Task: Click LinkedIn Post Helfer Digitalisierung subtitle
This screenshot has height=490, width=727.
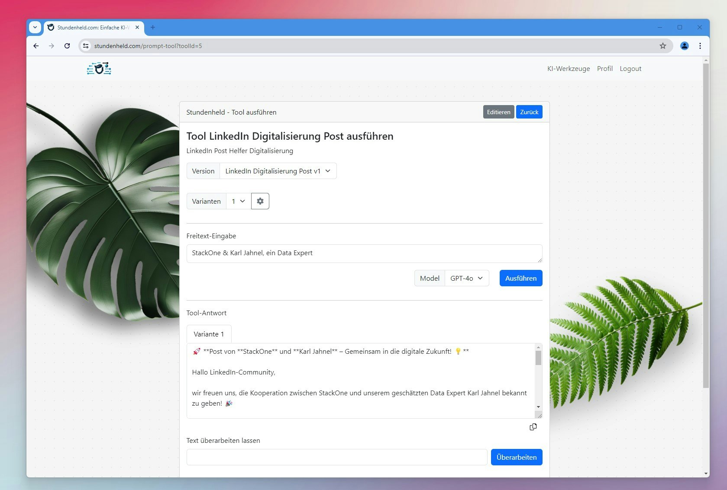Action: (239, 151)
